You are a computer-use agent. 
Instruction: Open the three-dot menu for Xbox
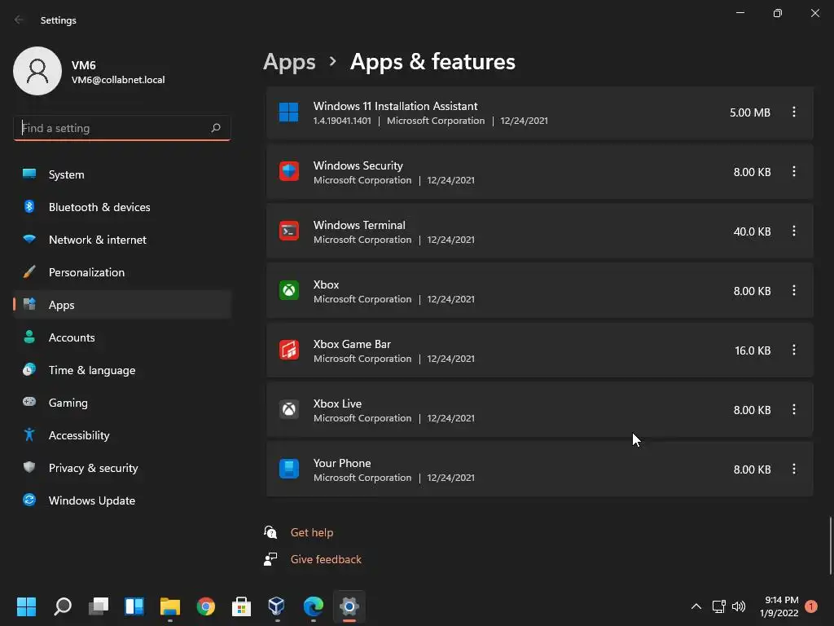793,291
